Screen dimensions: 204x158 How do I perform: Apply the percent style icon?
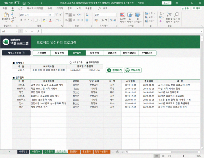pos(102,20)
